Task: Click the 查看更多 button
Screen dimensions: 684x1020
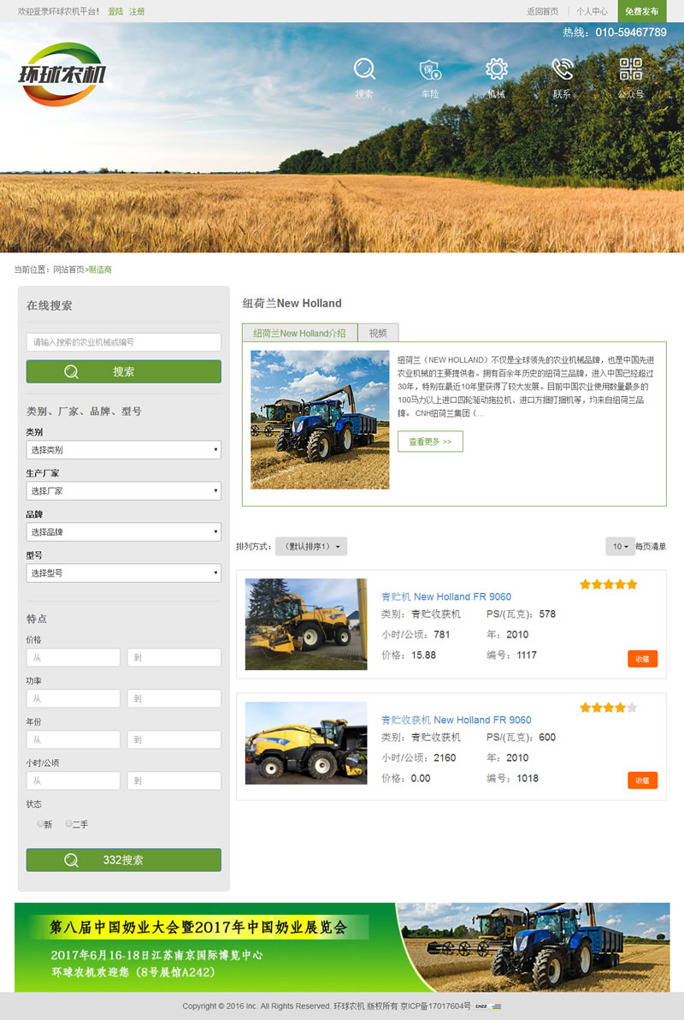Action: 430,442
